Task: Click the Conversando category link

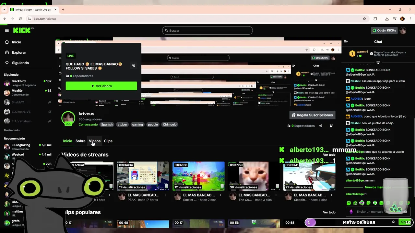Action: click(x=88, y=125)
